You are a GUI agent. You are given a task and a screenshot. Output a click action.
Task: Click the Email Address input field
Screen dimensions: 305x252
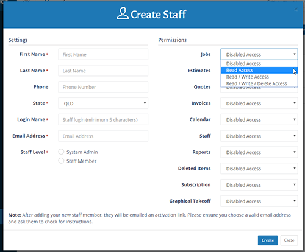coord(103,136)
